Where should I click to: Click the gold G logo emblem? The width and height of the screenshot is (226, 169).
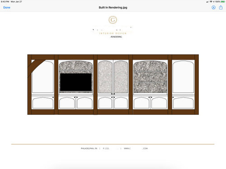pos(113,20)
